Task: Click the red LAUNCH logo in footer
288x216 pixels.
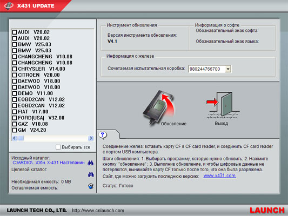Action: pos(267,210)
